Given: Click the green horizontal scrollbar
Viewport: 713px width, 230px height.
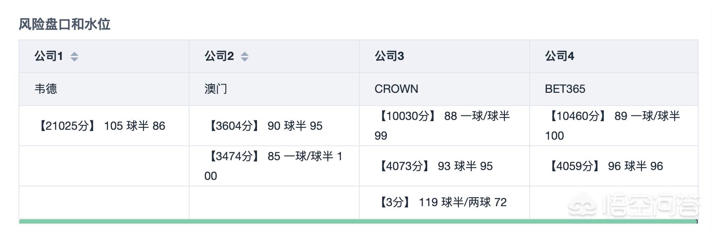Looking at the screenshot, I should [359, 221].
